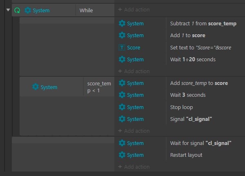The height and width of the screenshot is (176, 245).
Task: Click the gear icon of the While condition
Action: pos(28,10)
